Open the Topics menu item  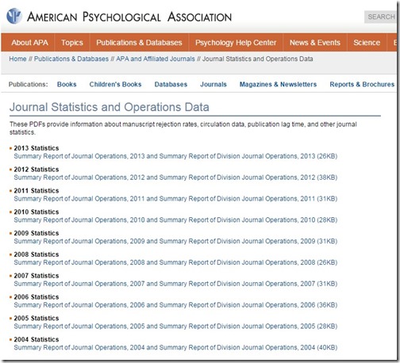coord(72,43)
